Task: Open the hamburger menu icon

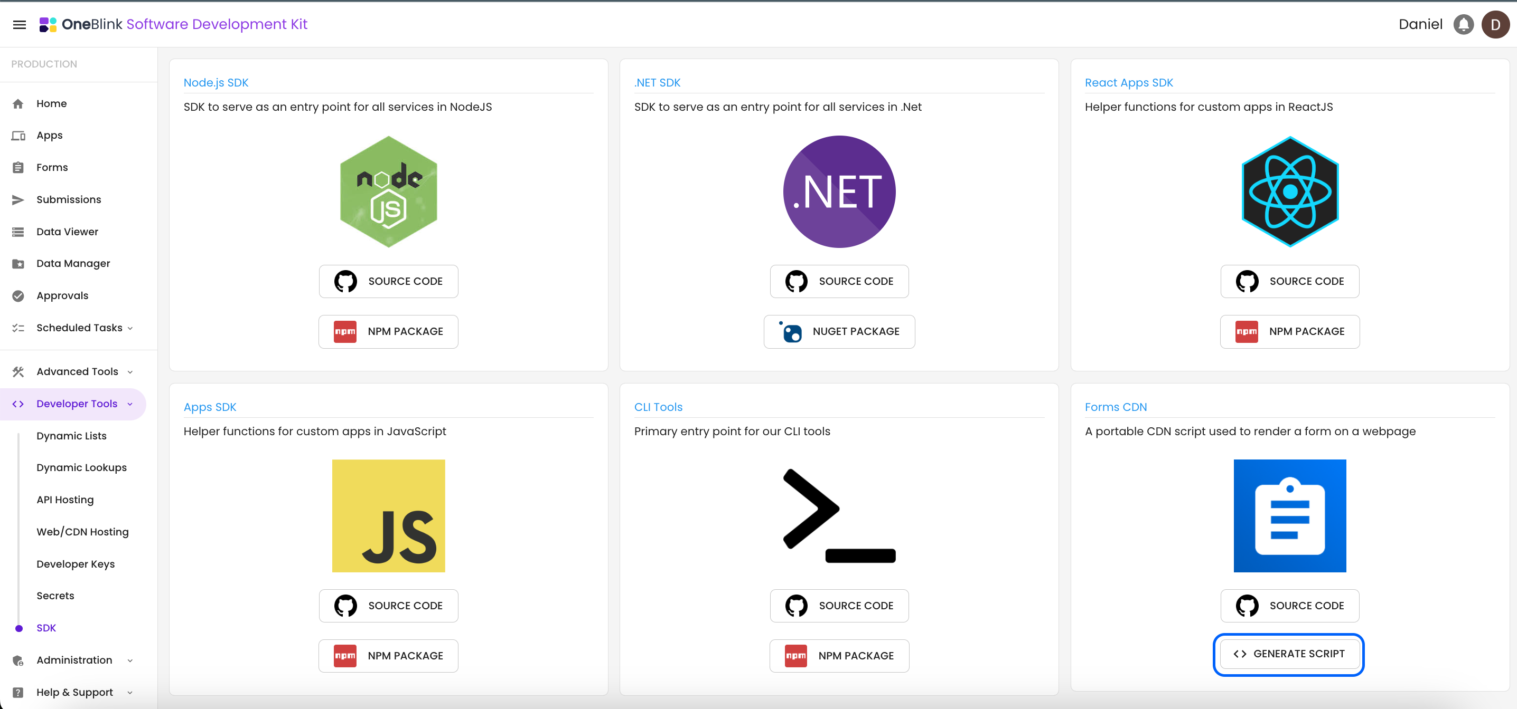Action: 20,24
